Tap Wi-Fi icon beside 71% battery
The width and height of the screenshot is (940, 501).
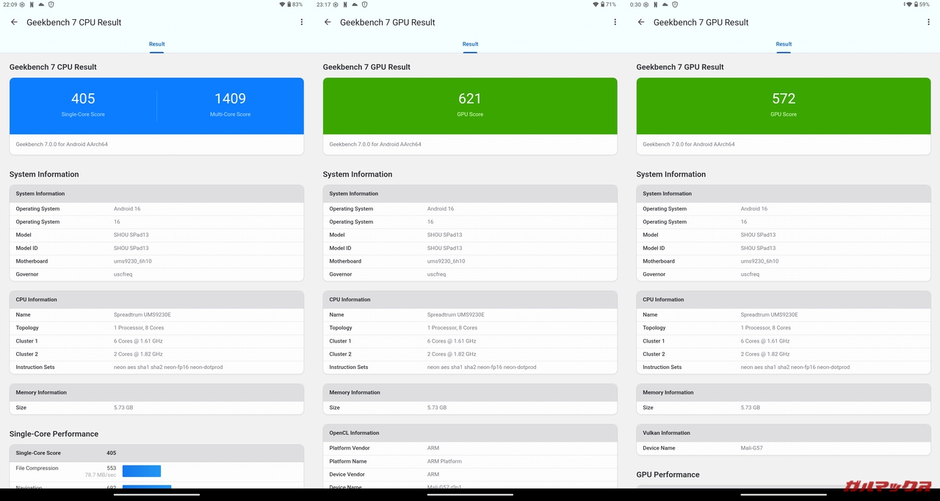[596, 4]
